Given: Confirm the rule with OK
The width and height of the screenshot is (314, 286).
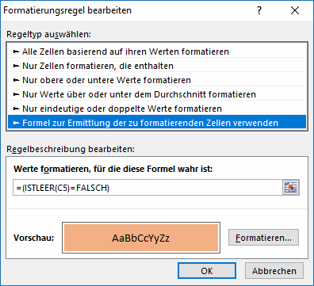Looking at the screenshot, I should click(207, 271).
